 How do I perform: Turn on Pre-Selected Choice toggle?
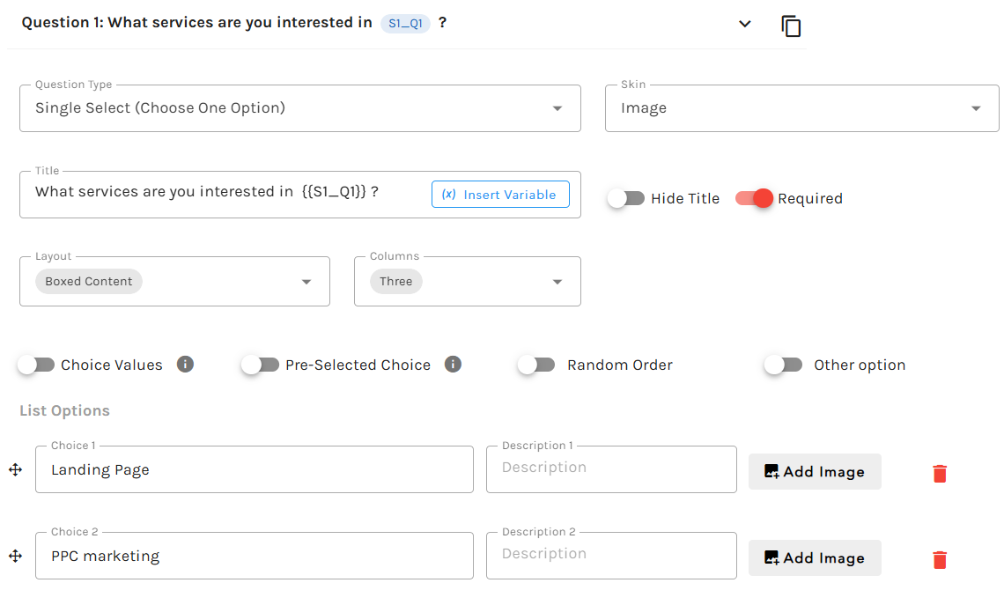(x=261, y=365)
